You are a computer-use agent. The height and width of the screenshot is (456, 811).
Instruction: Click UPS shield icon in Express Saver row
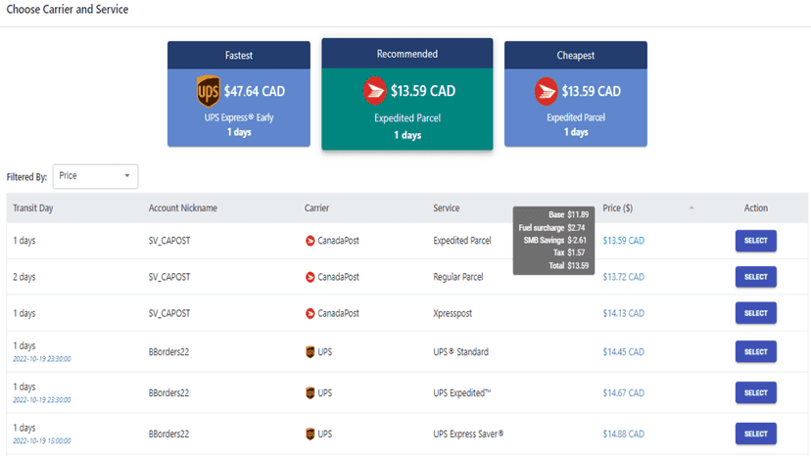coord(310,433)
